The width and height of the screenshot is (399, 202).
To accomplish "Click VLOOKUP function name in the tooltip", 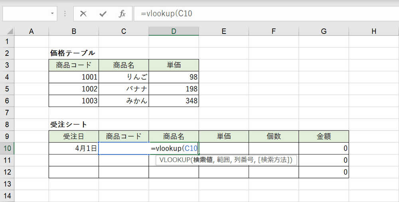I will [x=175, y=160].
